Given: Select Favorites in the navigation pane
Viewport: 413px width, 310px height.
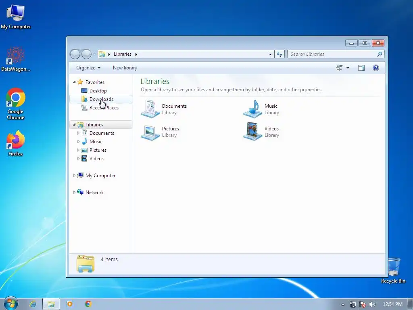Looking at the screenshot, I should (95, 82).
